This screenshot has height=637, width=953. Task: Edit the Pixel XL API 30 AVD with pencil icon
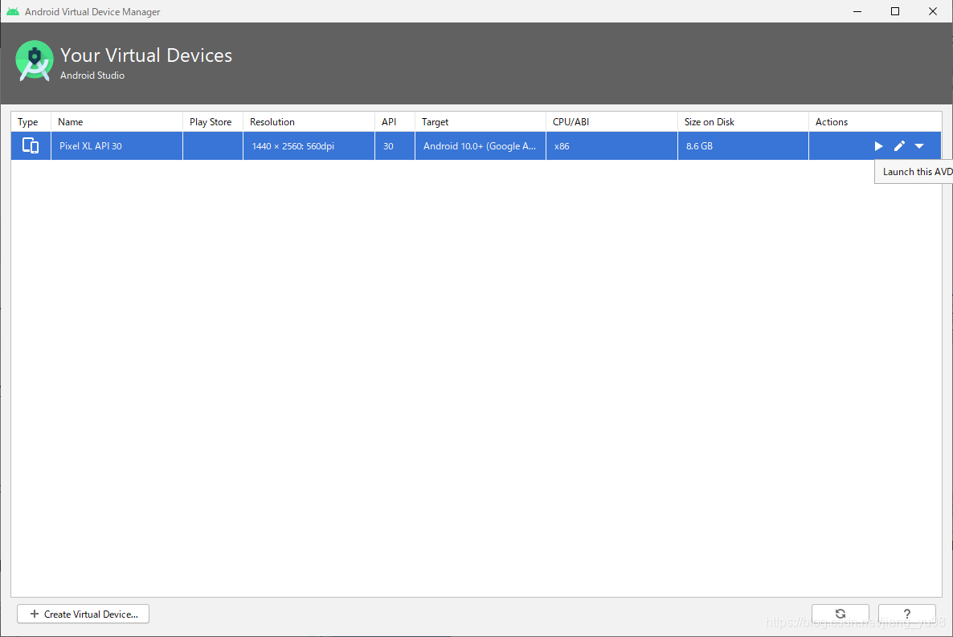click(899, 146)
